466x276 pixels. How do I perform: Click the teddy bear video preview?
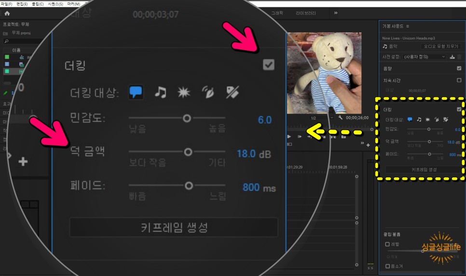324,73
